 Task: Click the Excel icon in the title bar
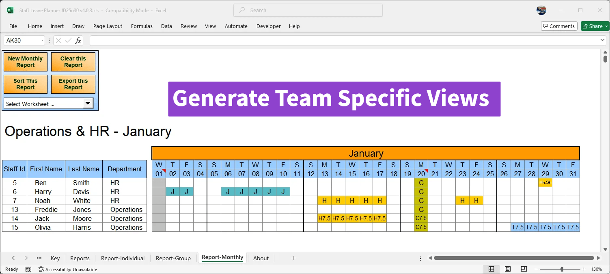tap(10, 10)
